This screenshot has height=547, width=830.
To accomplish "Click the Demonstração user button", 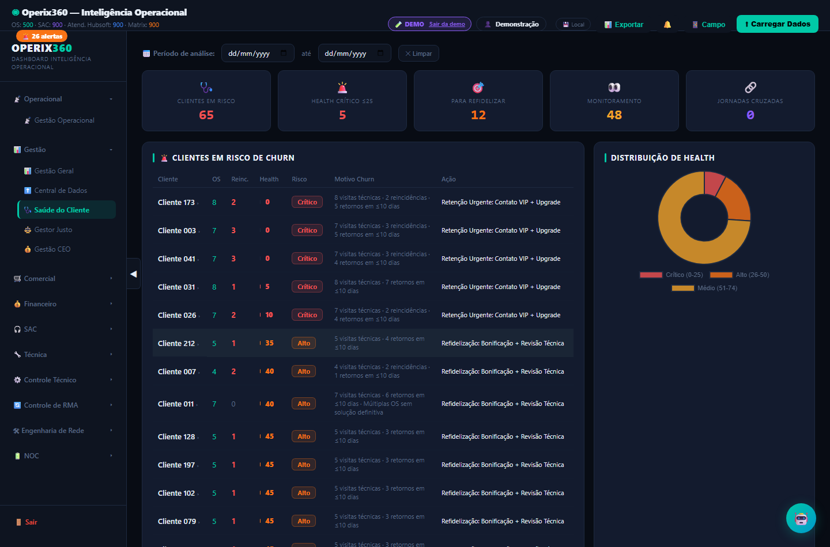I will pyautogui.click(x=511, y=24).
